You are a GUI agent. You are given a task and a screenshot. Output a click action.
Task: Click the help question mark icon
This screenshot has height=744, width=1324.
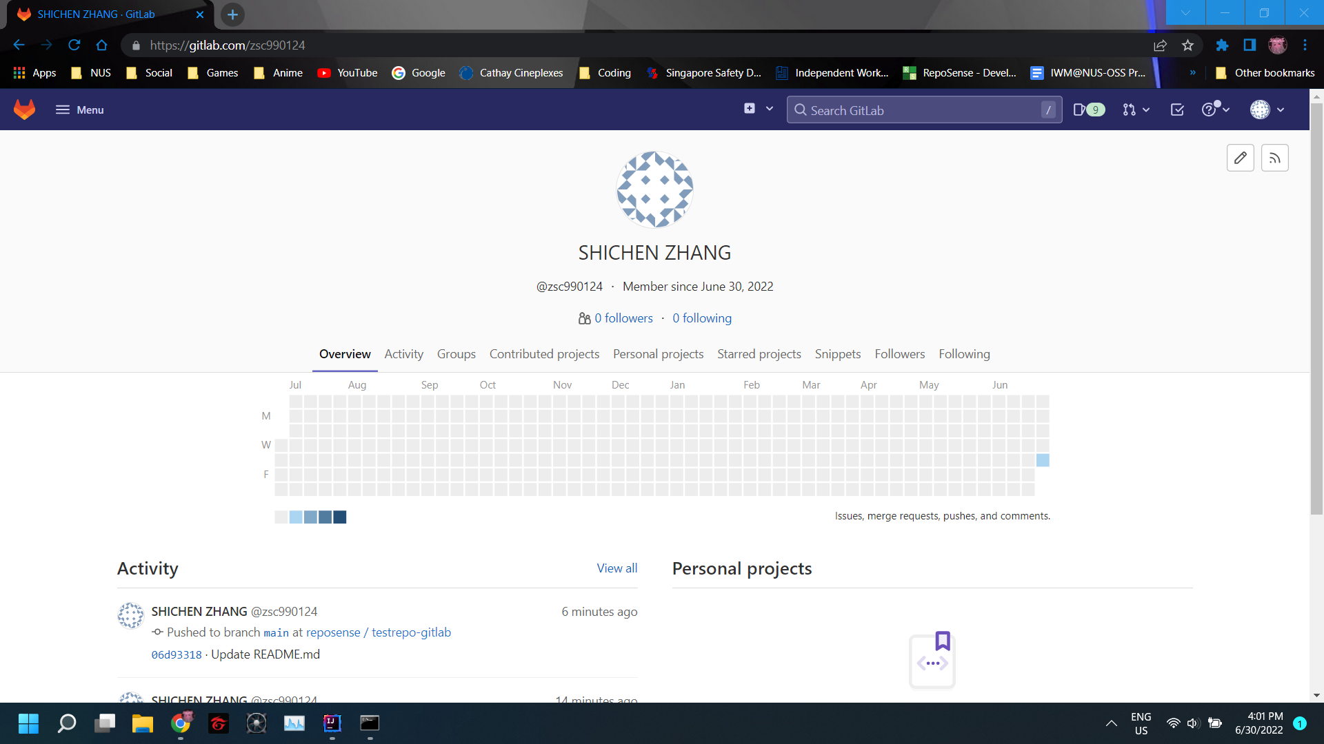coord(1209,110)
